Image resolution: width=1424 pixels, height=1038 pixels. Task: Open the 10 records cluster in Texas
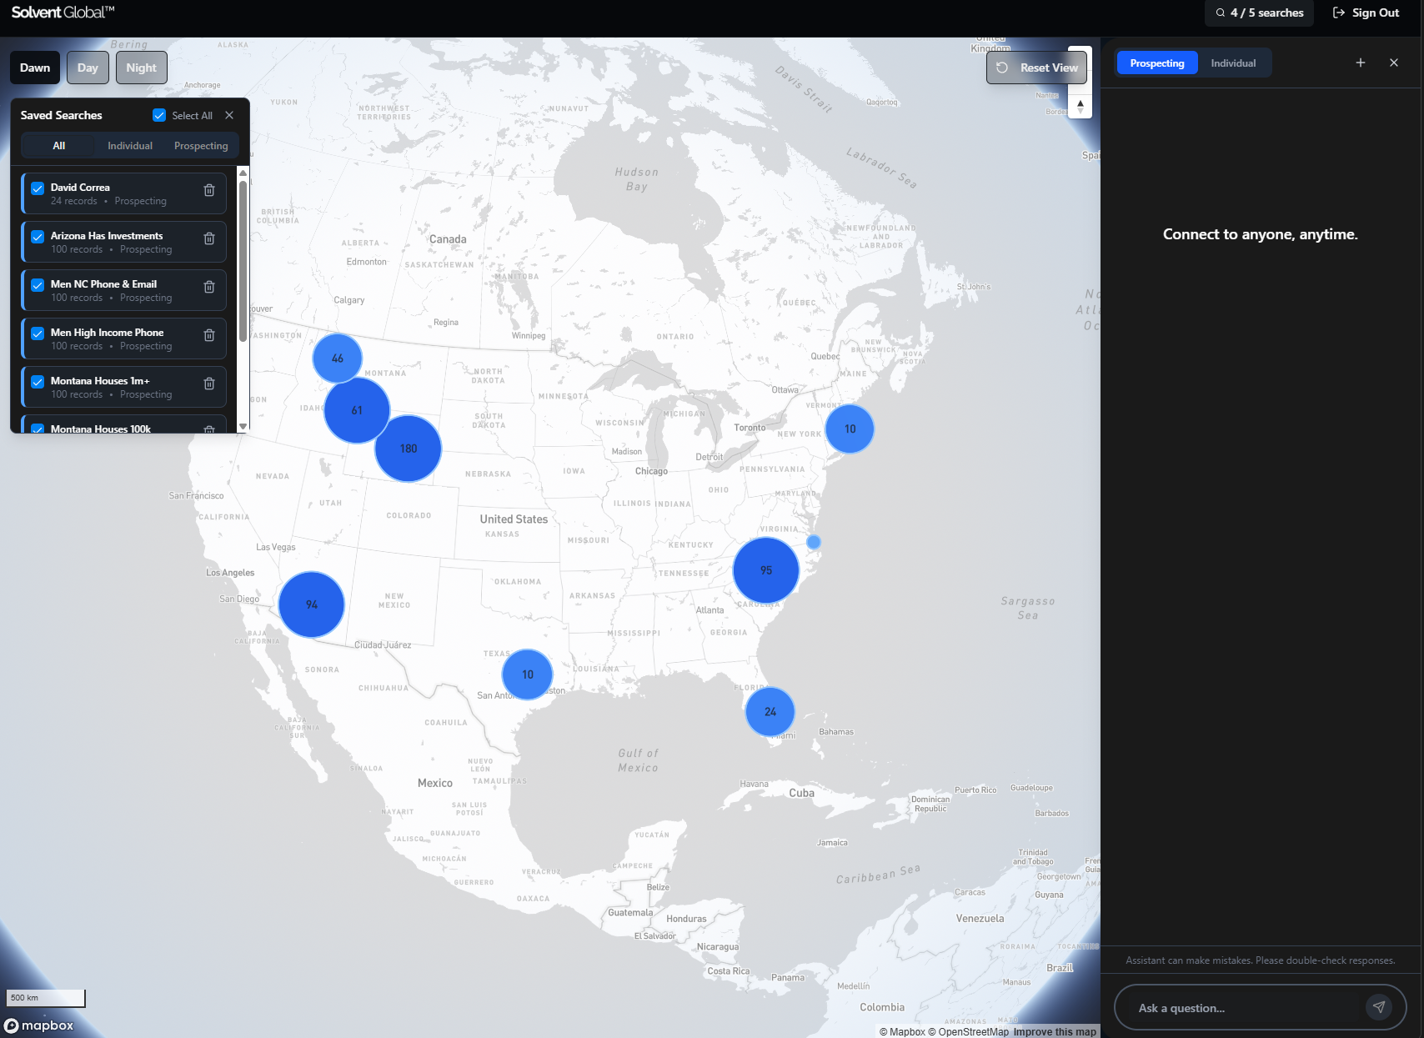click(528, 674)
